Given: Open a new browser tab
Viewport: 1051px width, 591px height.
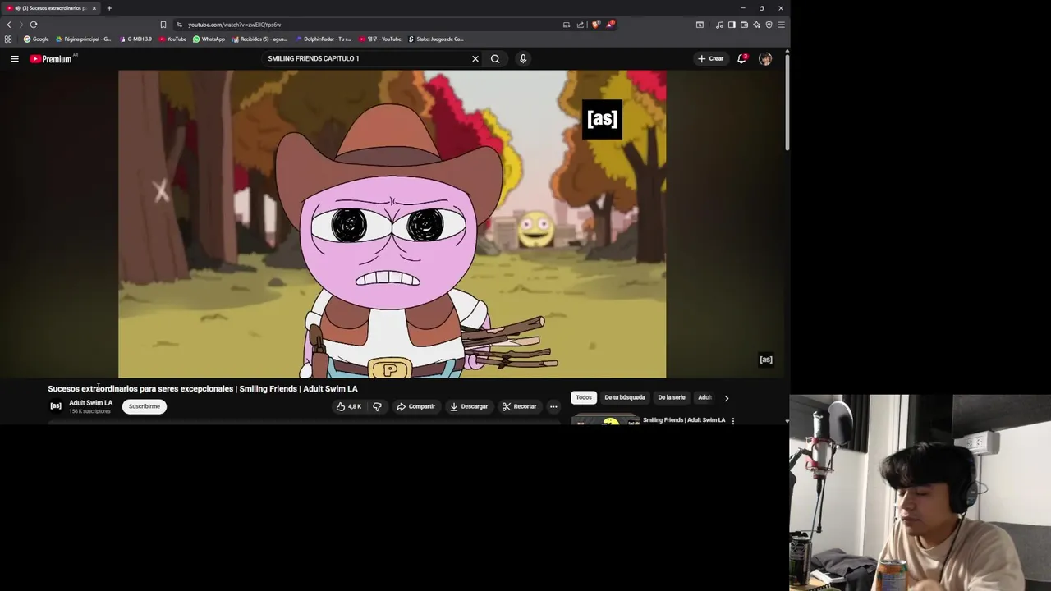Looking at the screenshot, I should [x=109, y=8].
